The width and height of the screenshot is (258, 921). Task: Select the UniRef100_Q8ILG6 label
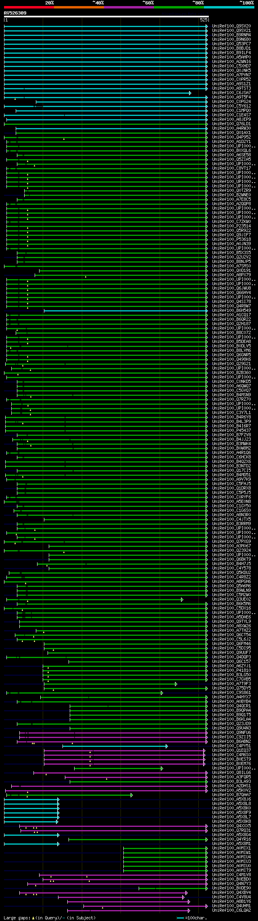click(231, 772)
